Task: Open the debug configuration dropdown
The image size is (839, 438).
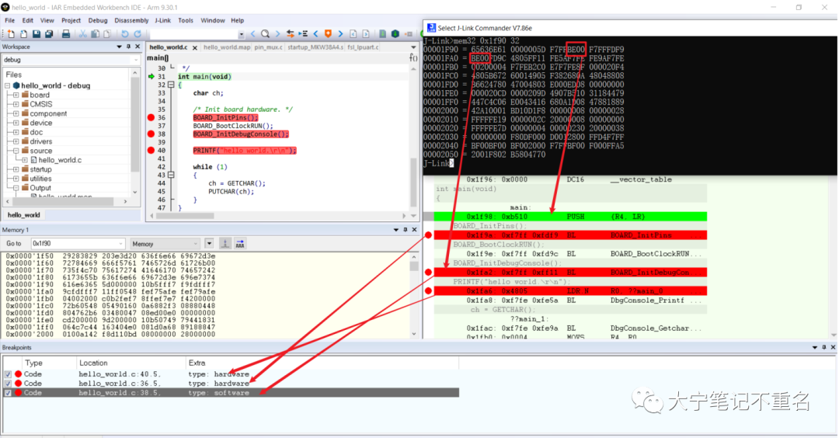Action: coord(135,60)
